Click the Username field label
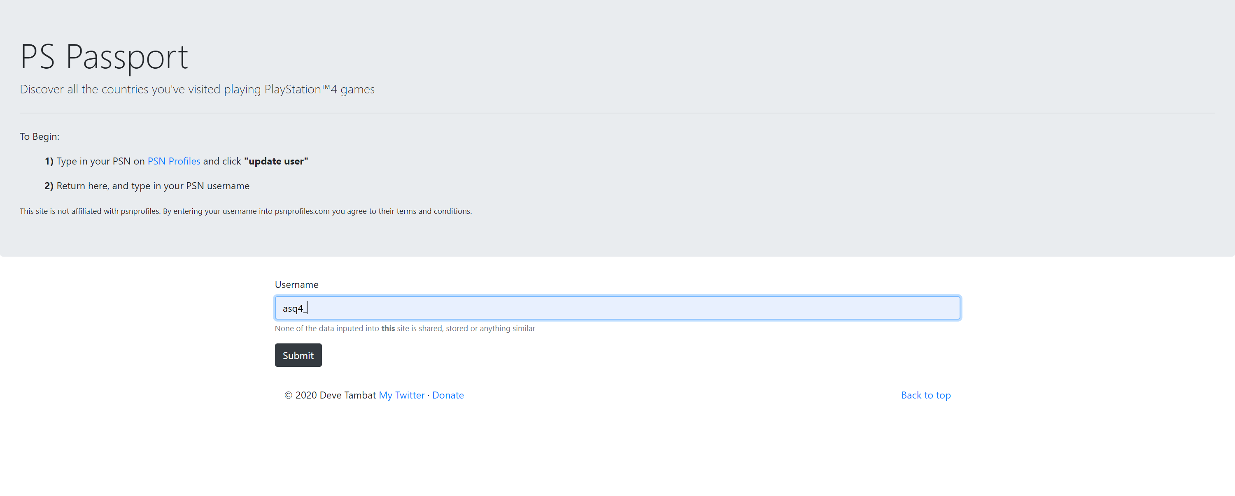Screen dimensions: 1235x496 (296, 284)
